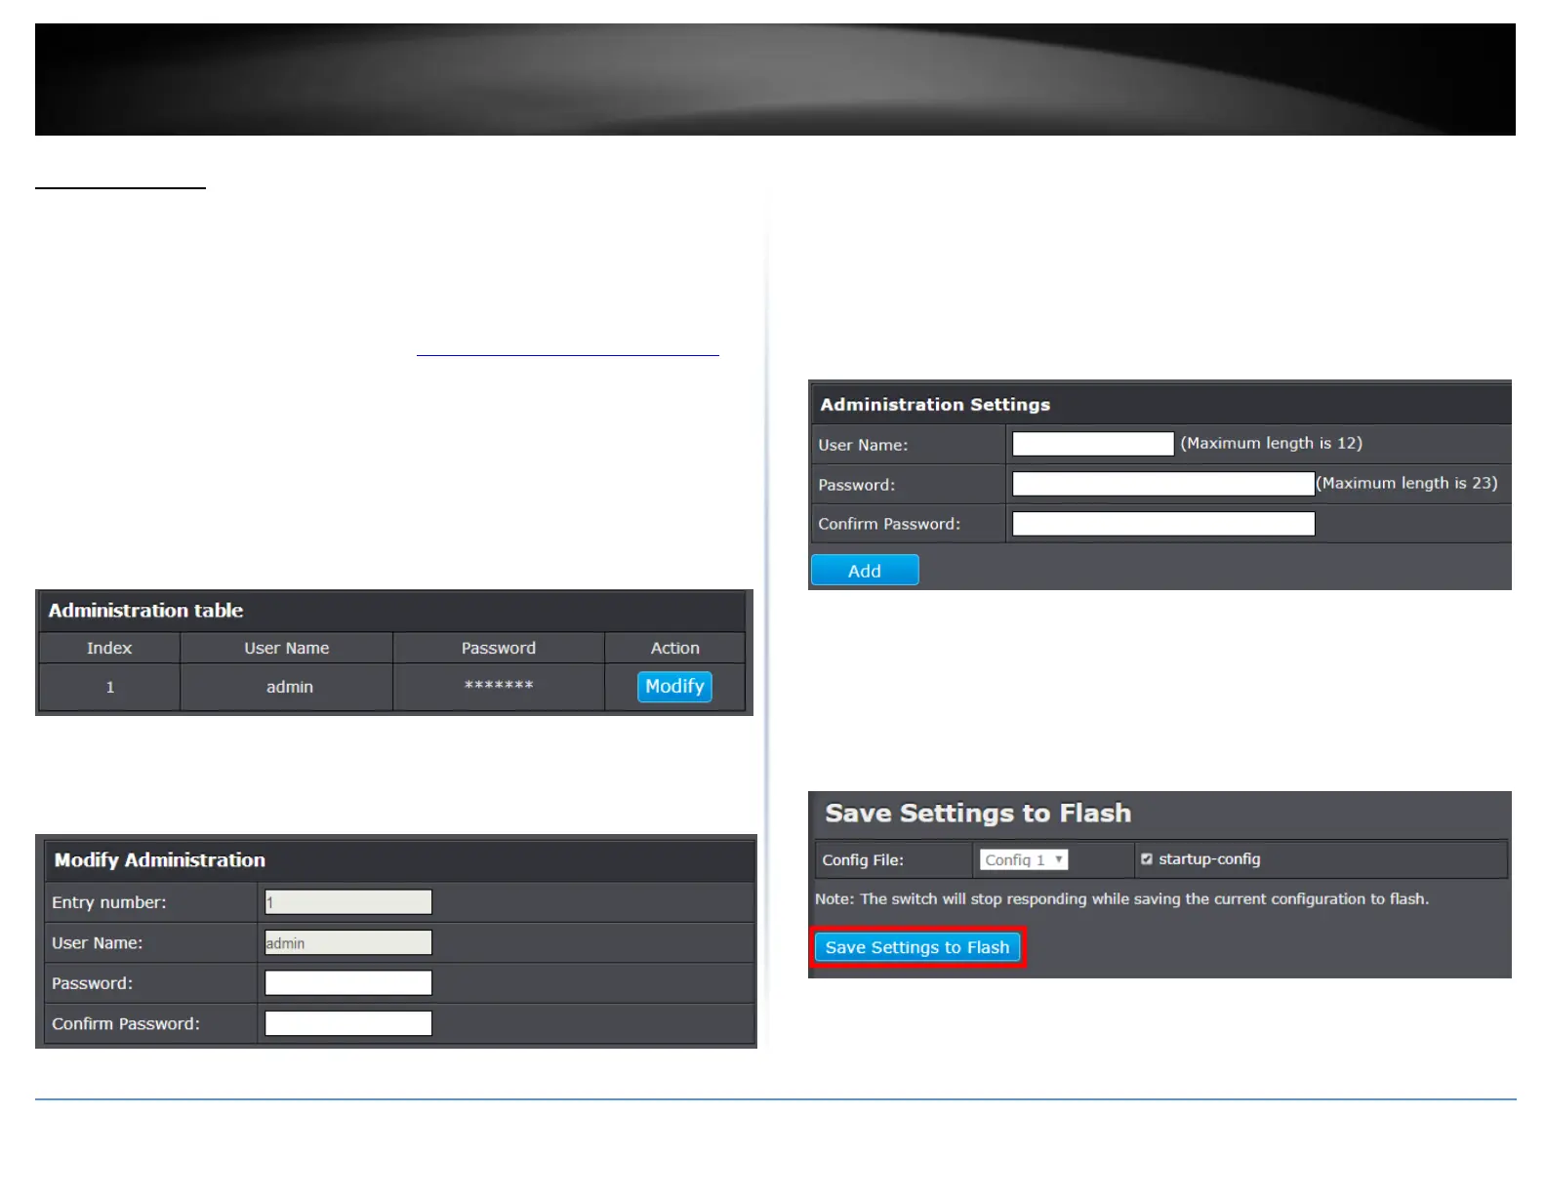Click the User Name field in Administration Settings
This screenshot has width=1546, height=1194.
pyautogui.click(x=1093, y=444)
